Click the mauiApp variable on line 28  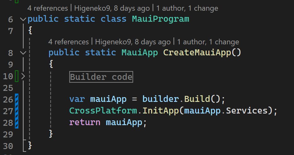tap(124, 122)
